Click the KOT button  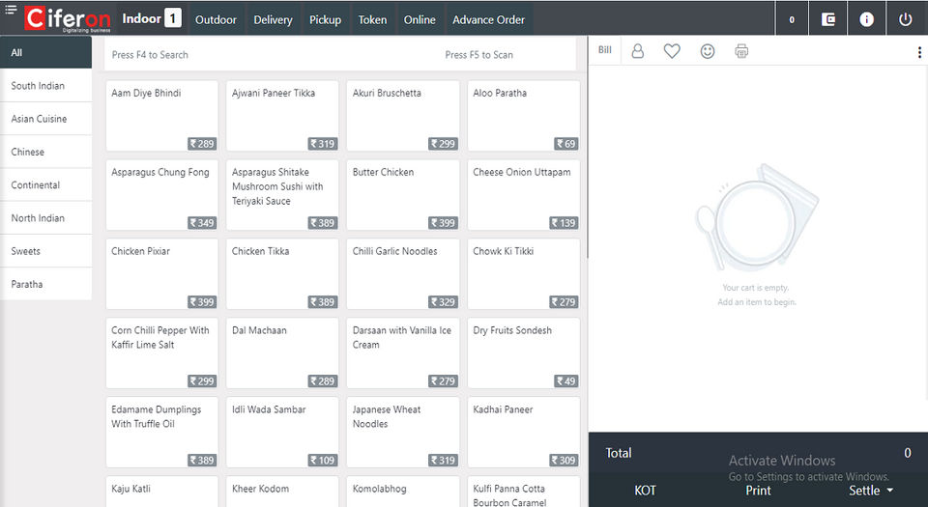click(x=645, y=491)
